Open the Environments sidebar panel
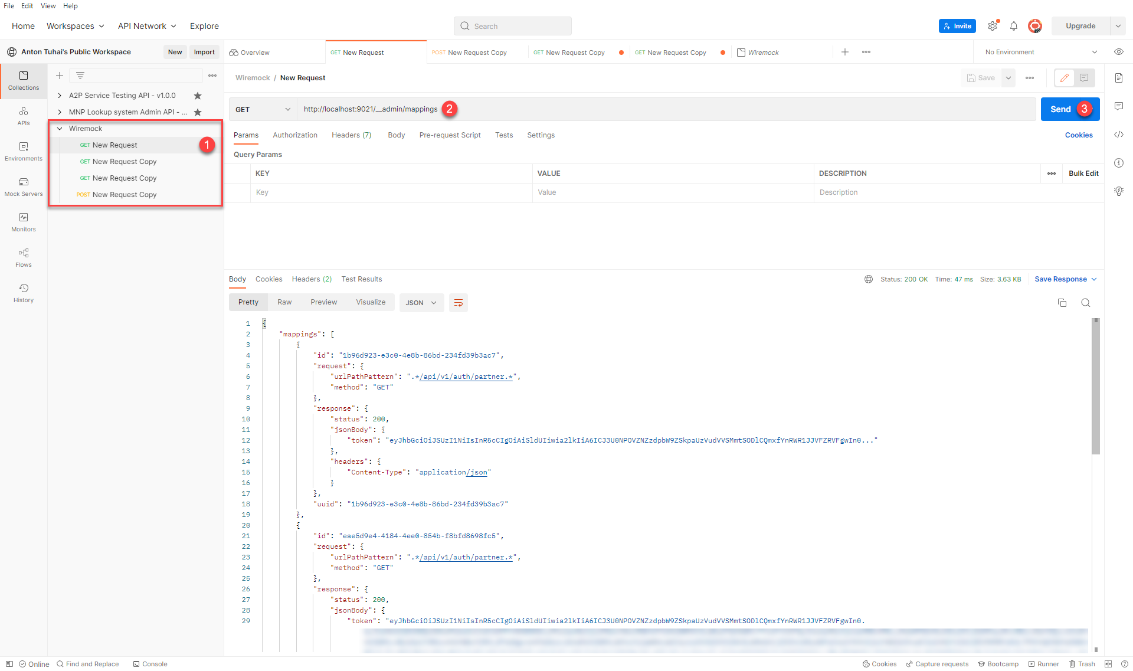The image size is (1133, 671). (24, 151)
